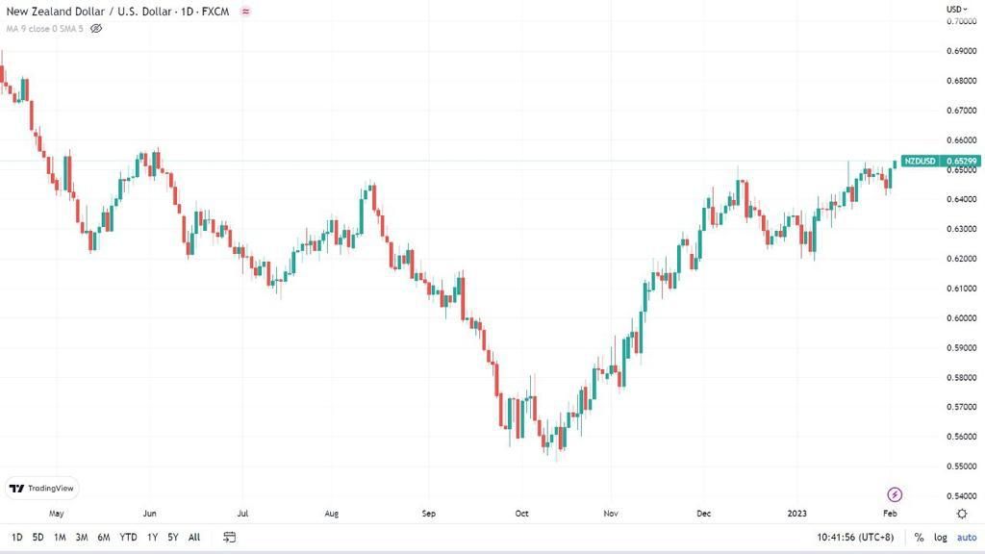Image resolution: width=985 pixels, height=554 pixels.
Task: Click the Nov label on time axis
Action: click(x=611, y=514)
